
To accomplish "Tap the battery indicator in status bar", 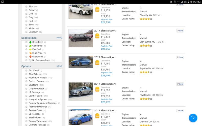I will point(188,2).
